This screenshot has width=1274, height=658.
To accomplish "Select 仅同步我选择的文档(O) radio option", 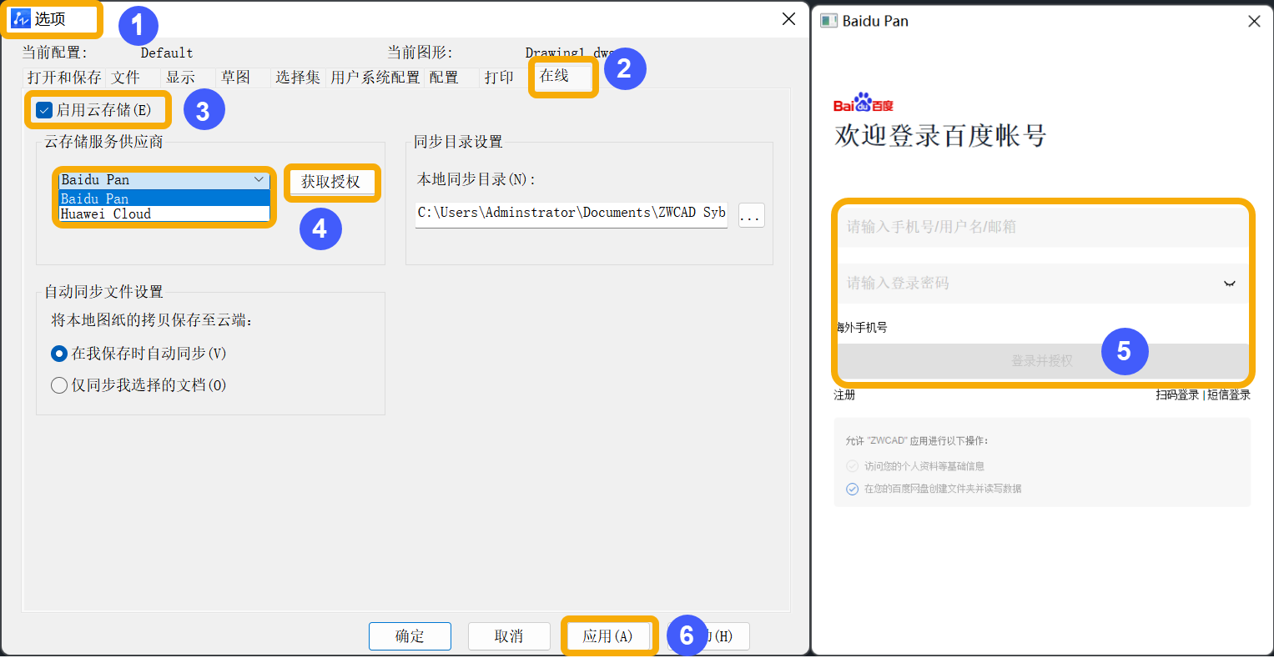I will 59,385.
